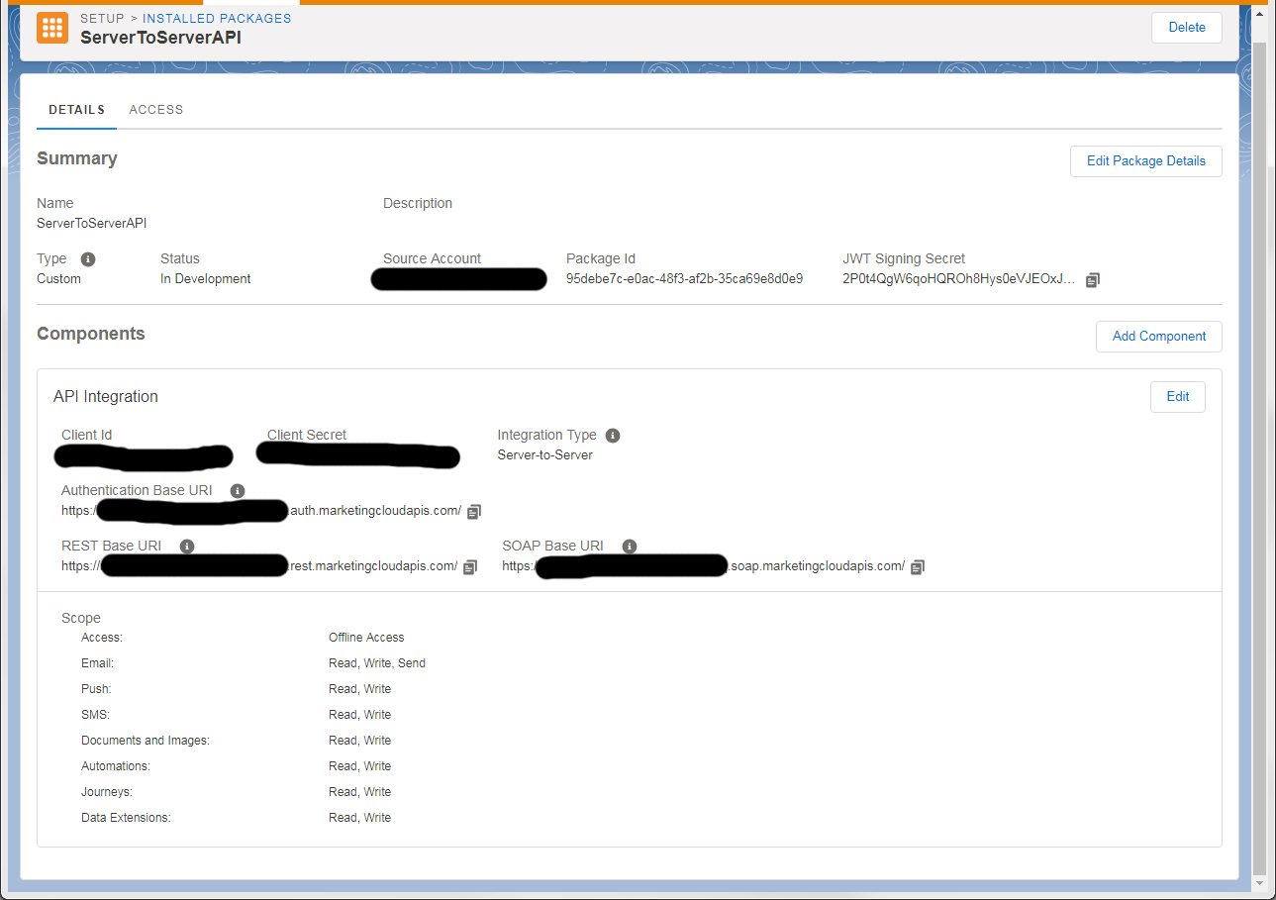The width and height of the screenshot is (1276, 900).
Task: Show info tooltip for Authentication Base URI
Action: click(x=237, y=491)
